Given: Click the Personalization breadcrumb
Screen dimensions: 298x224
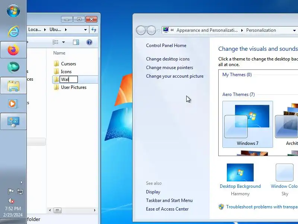Looking at the screenshot, I should coord(261,30).
